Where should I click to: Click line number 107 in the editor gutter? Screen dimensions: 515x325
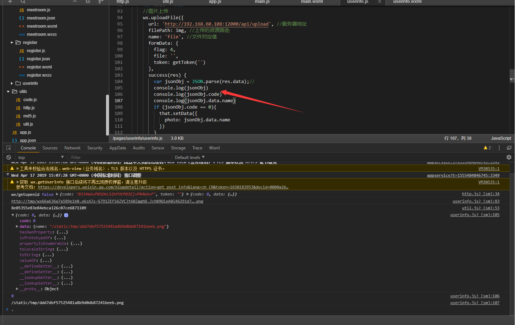coord(118,101)
